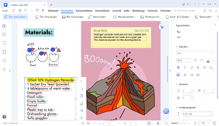Justify the text

point(198,75)
